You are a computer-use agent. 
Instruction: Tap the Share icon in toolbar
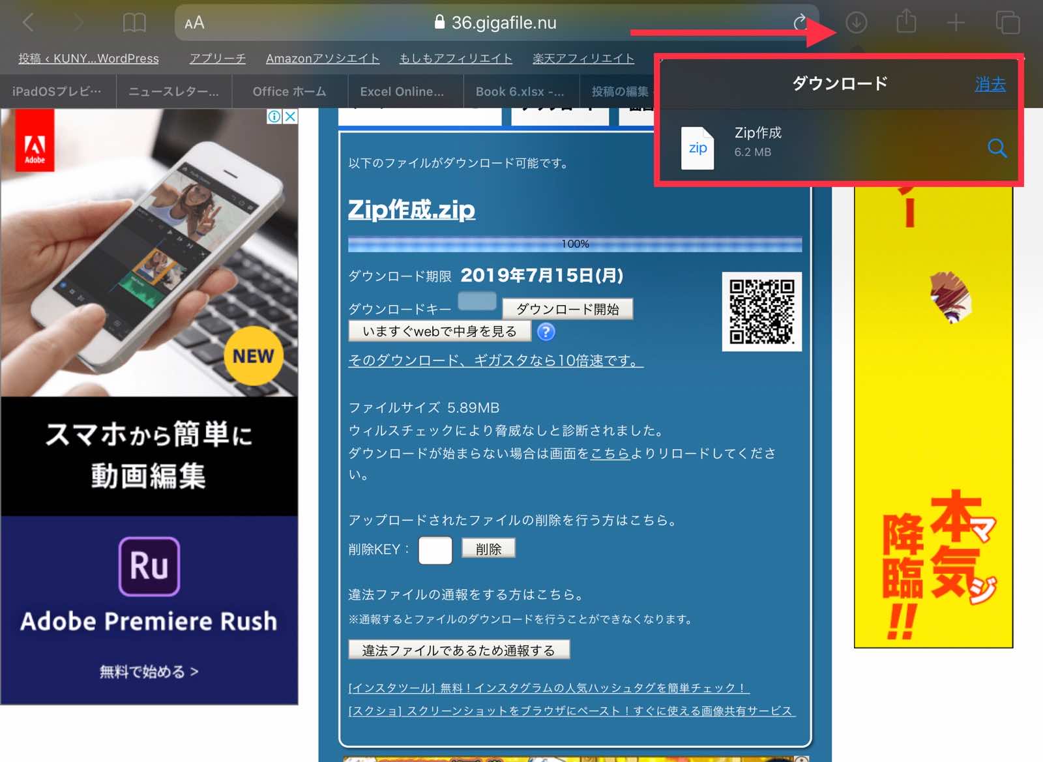tap(906, 22)
